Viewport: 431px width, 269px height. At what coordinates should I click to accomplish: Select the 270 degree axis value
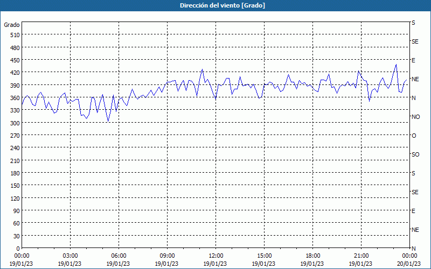pos(16,136)
